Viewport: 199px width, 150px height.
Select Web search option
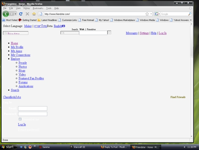pyautogui.click(x=82, y=29)
